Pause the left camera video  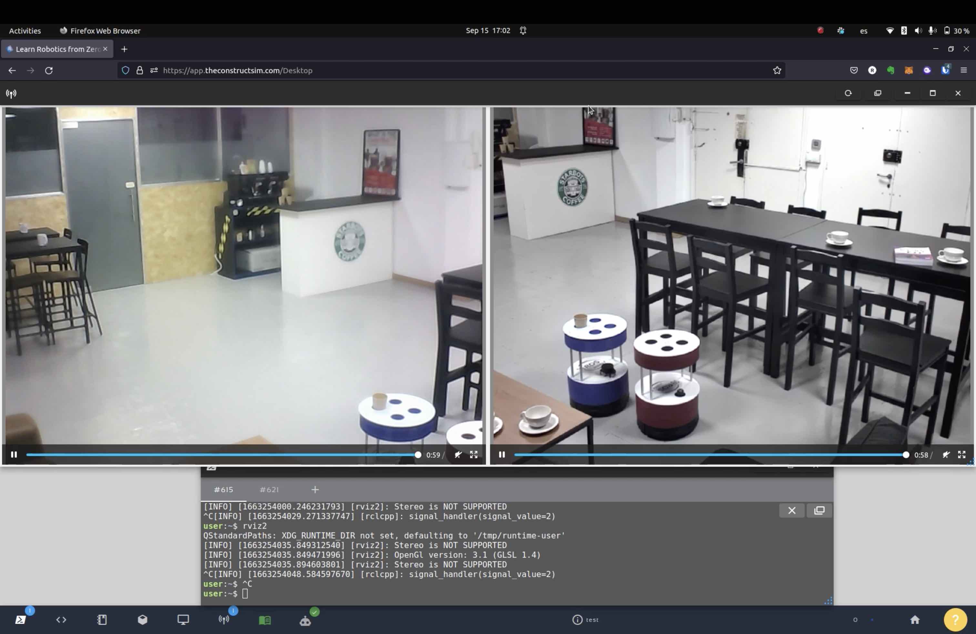14,455
